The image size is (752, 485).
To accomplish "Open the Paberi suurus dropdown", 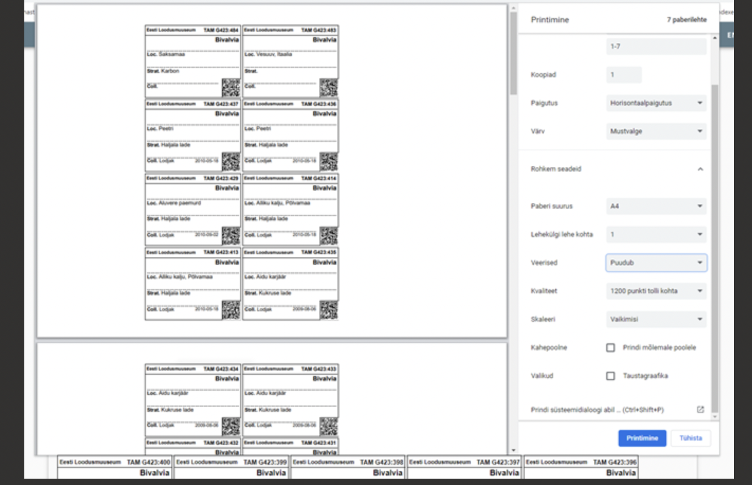I will [656, 206].
